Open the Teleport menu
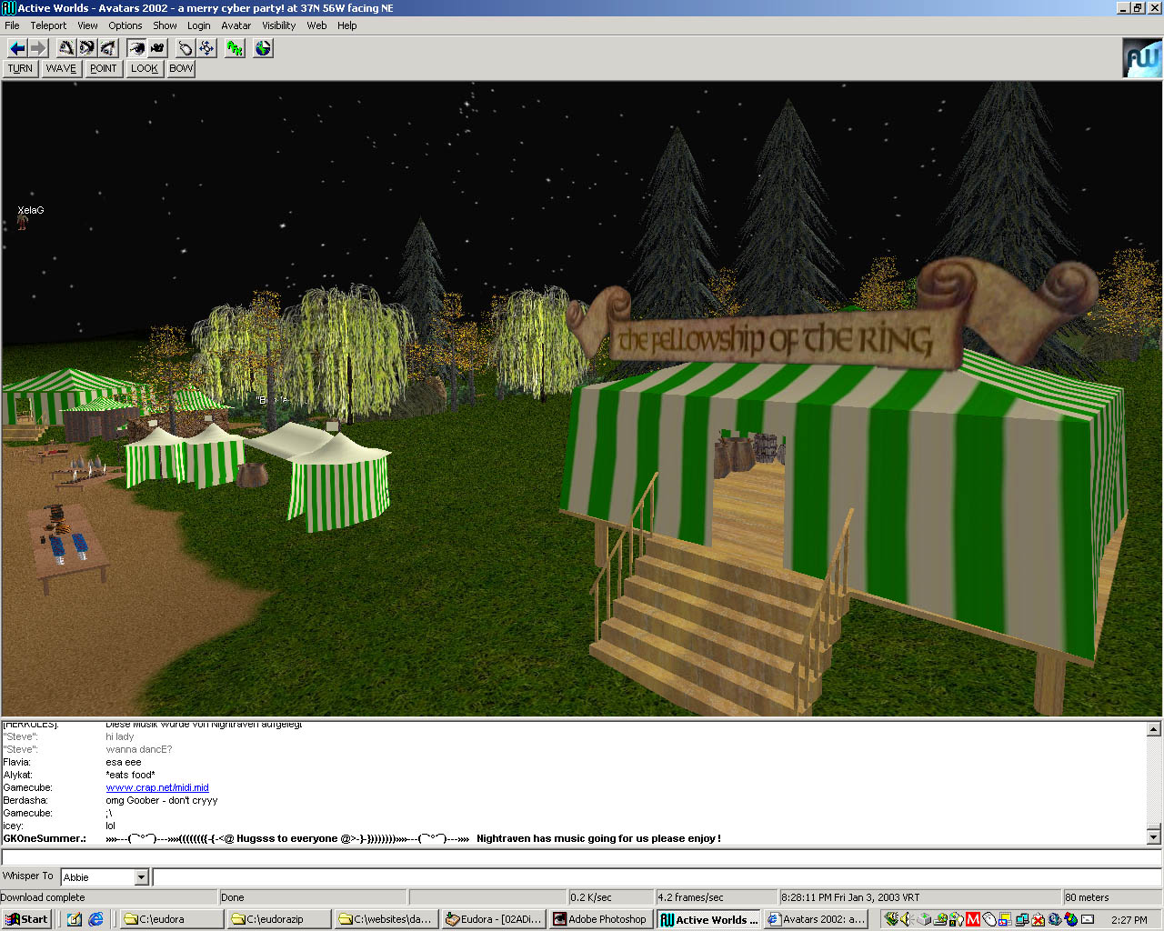The height and width of the screenshot is (931, 1164). click(x=48, y=25)
